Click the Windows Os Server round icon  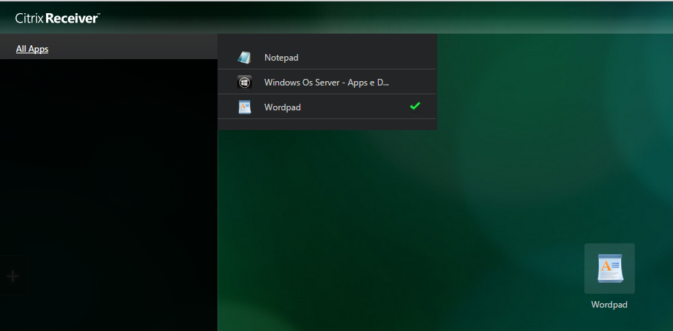[245, 83]
